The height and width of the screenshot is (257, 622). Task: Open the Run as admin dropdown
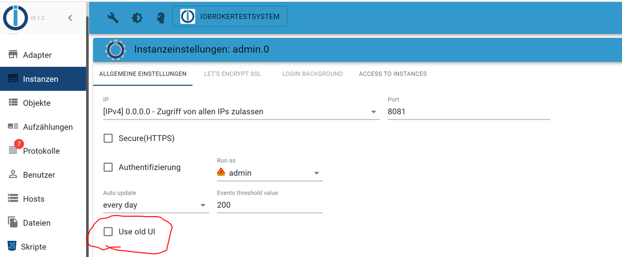[270, 173]
